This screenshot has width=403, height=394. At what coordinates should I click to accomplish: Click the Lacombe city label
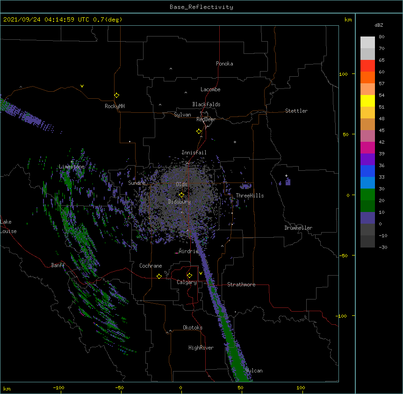tap(210, 89)
